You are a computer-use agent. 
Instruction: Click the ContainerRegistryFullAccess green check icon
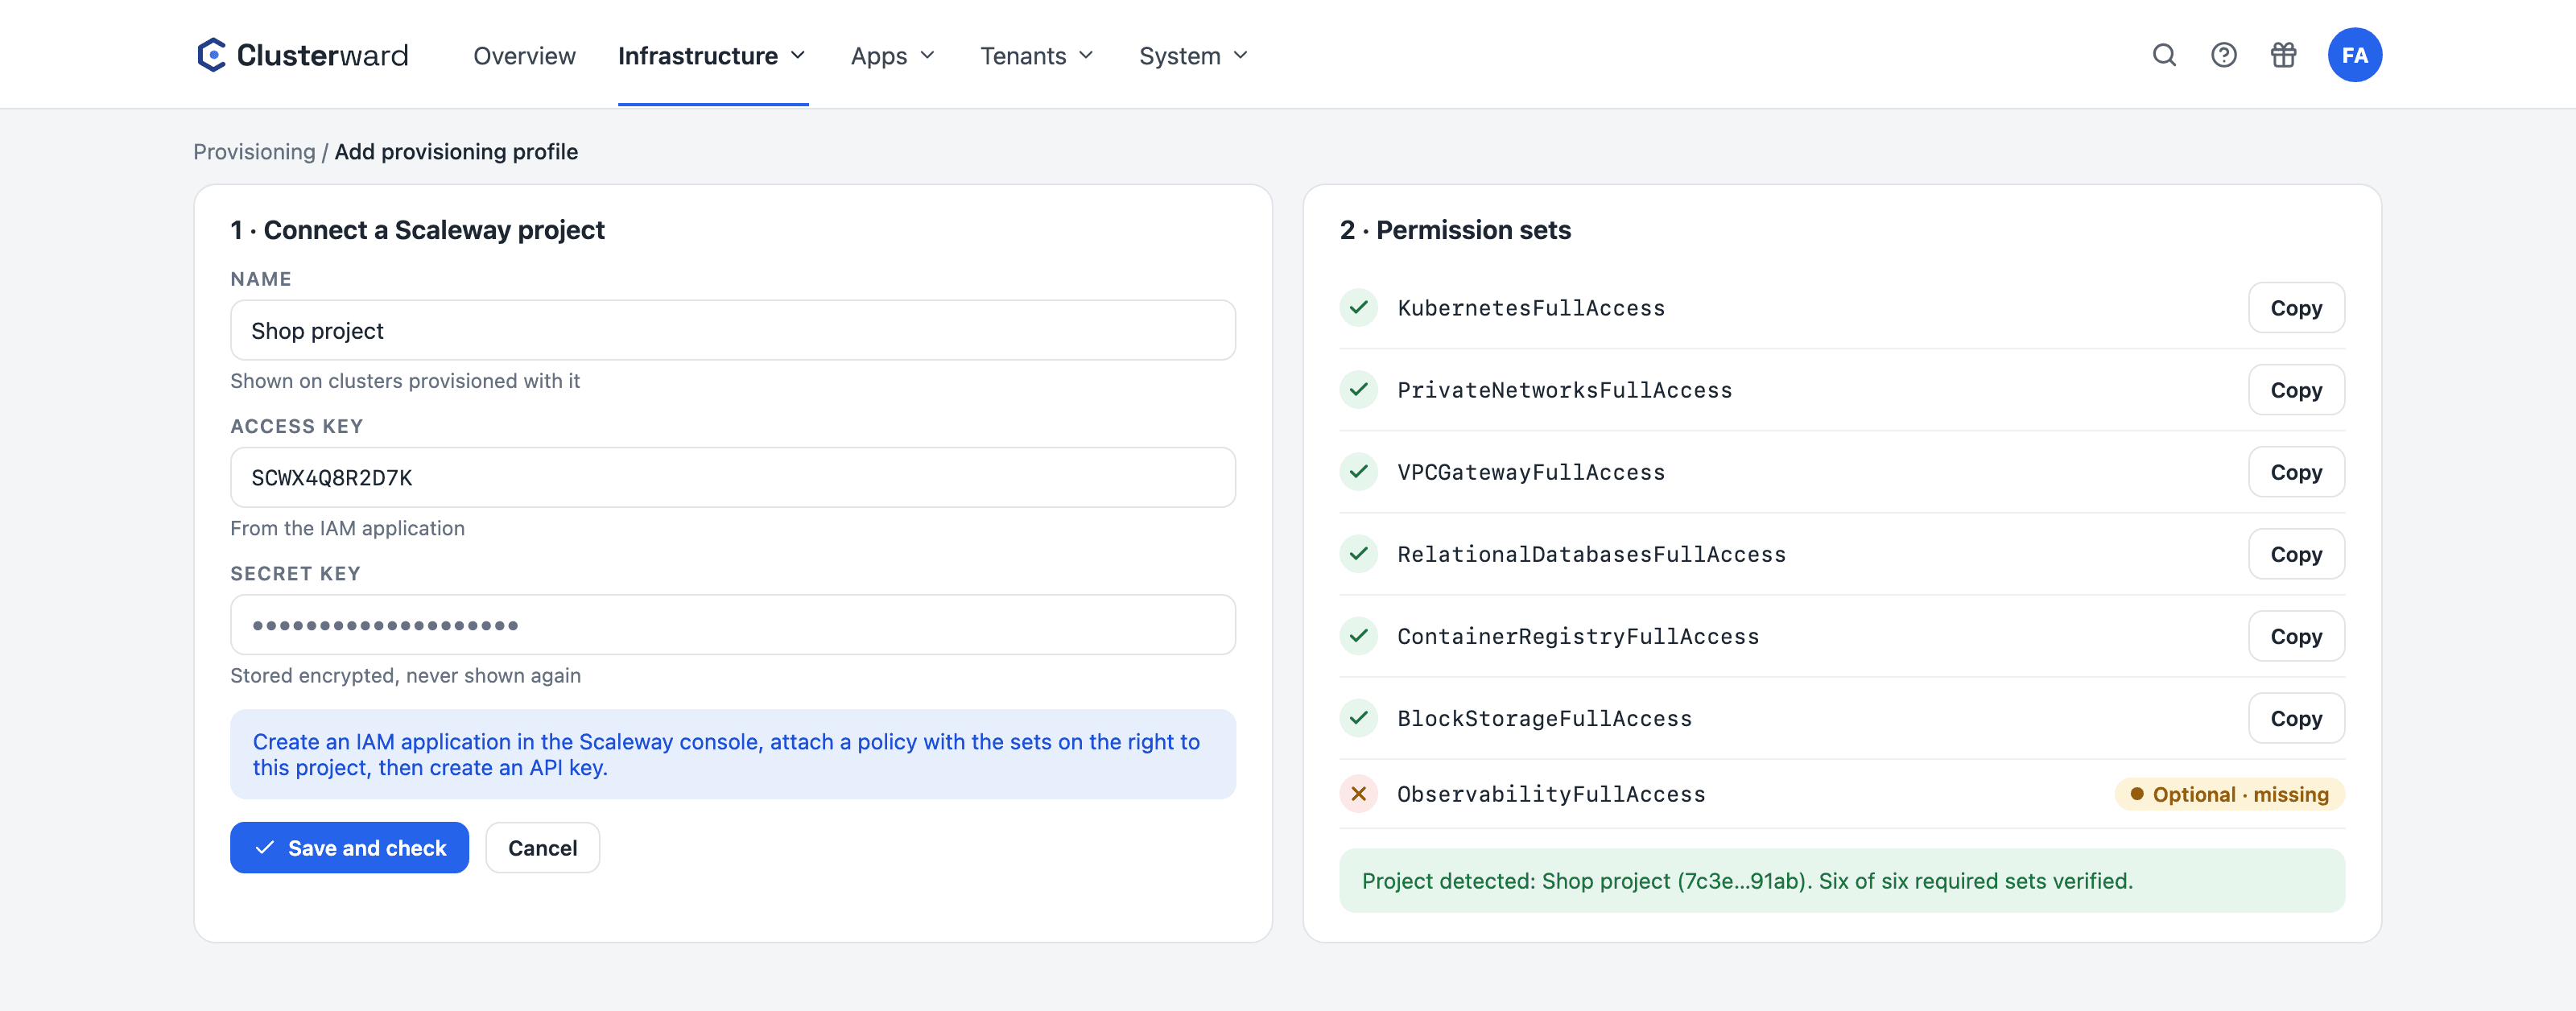click(x=1358, y=635)
